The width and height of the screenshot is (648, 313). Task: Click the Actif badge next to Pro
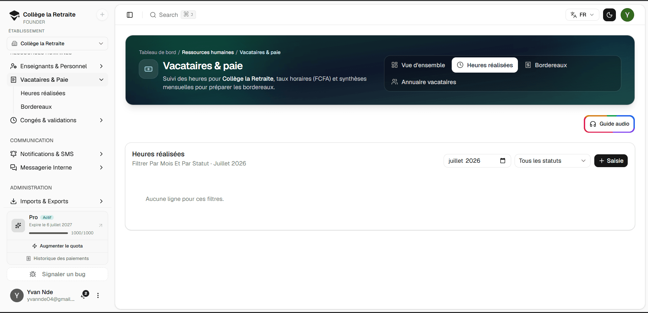(47, 217)
